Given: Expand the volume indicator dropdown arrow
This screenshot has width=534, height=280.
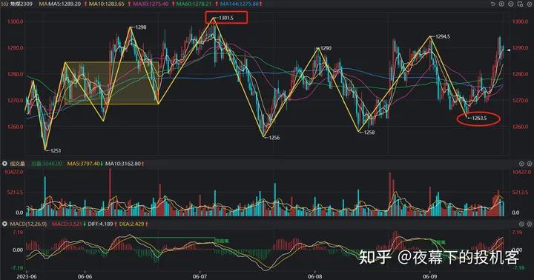Looking at the screenshot, I should click(4, 164).
